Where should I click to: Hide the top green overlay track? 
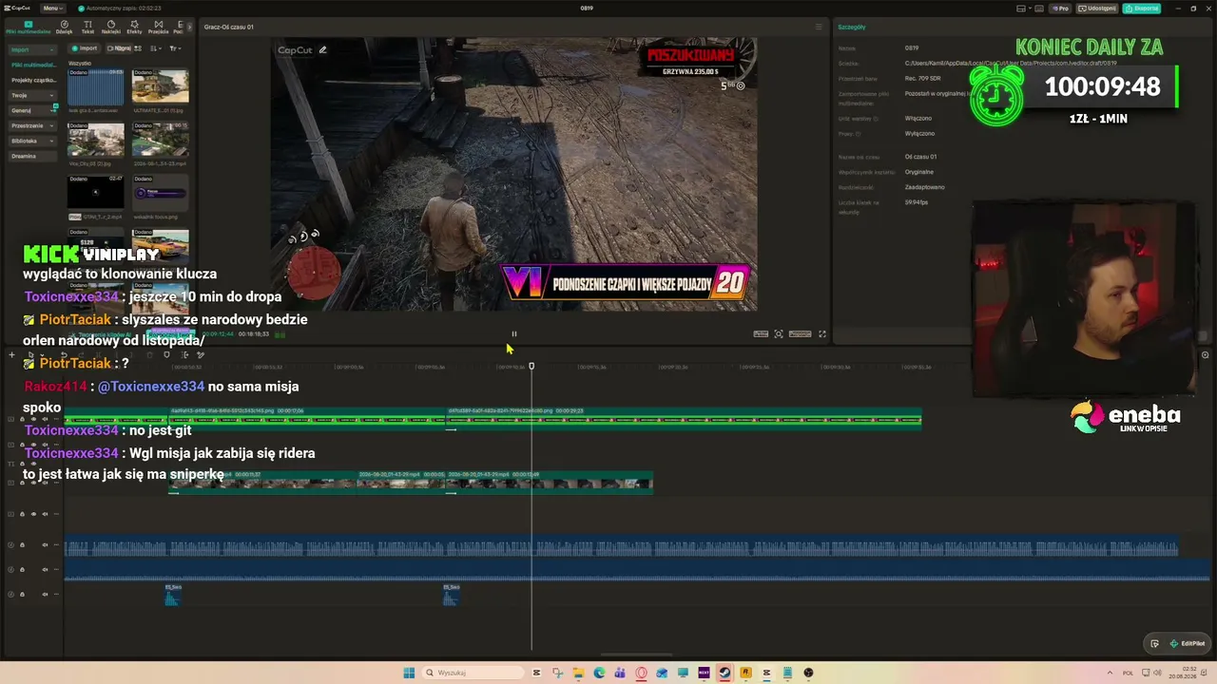pos(33,419)
